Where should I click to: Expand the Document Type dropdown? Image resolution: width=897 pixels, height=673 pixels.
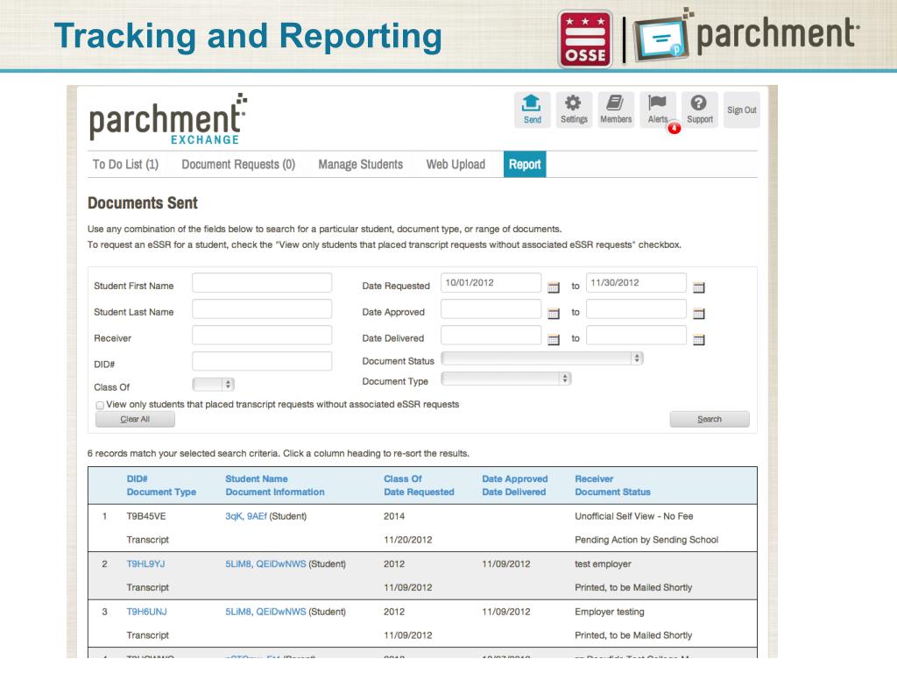[x=506, y=379]
